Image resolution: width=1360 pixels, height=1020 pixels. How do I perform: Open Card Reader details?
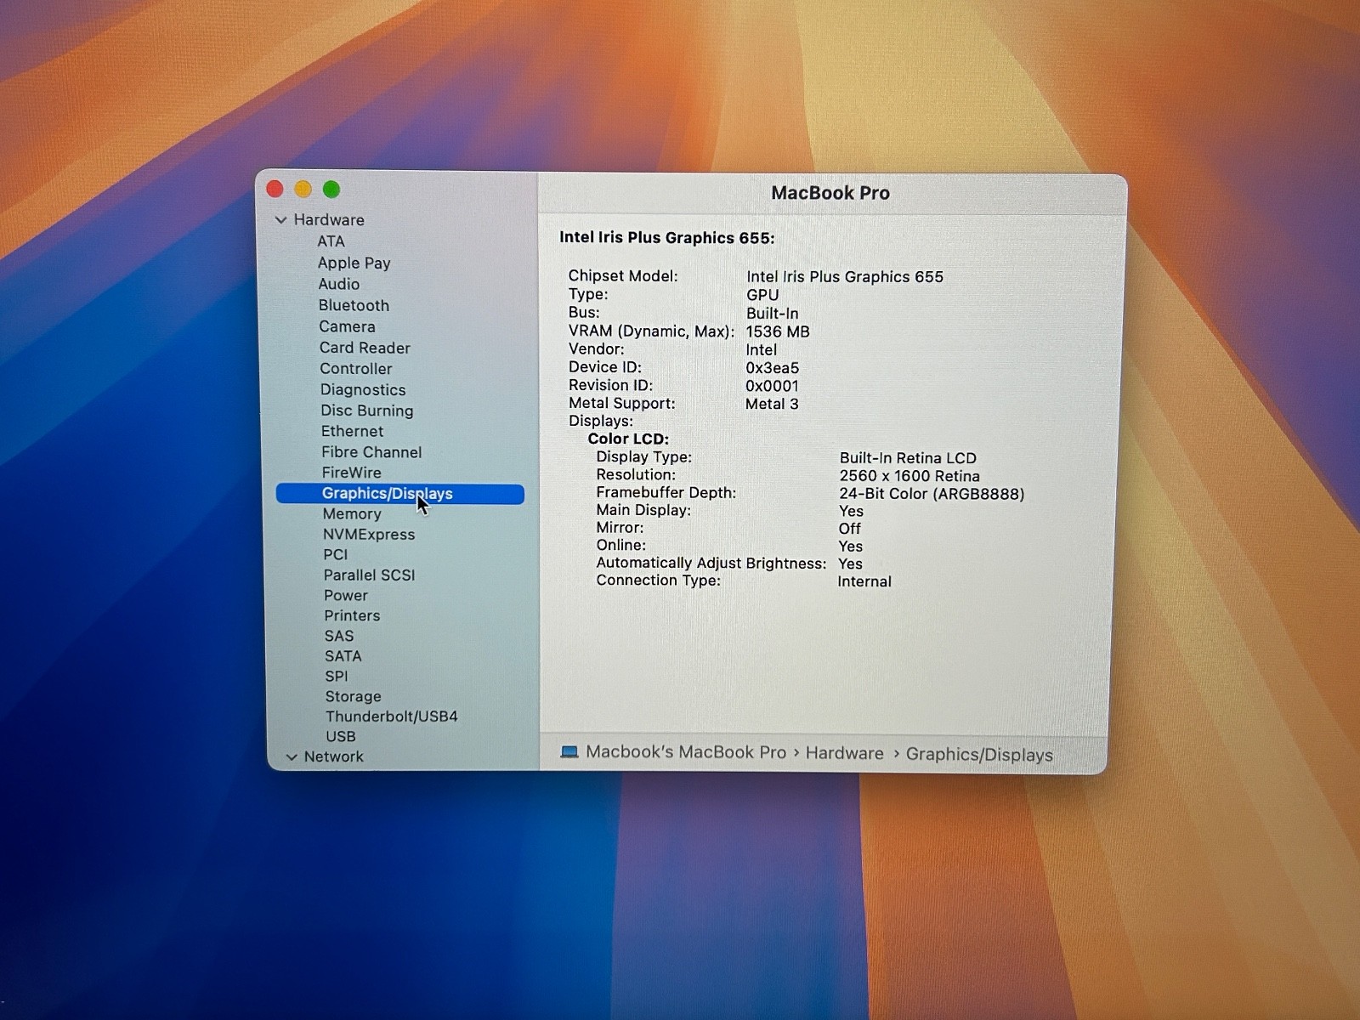[x=365, y=348]
